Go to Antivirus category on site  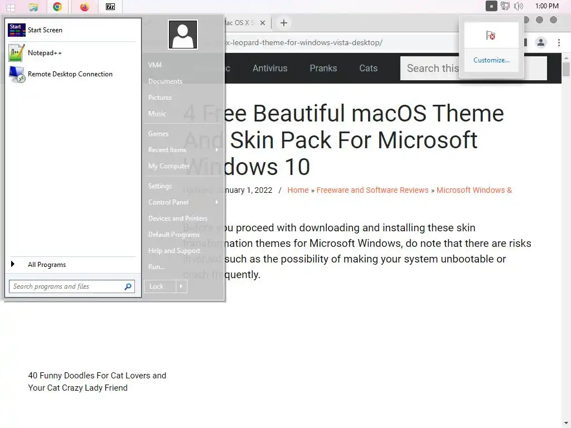pyautogui.click(x=270, y=68)
